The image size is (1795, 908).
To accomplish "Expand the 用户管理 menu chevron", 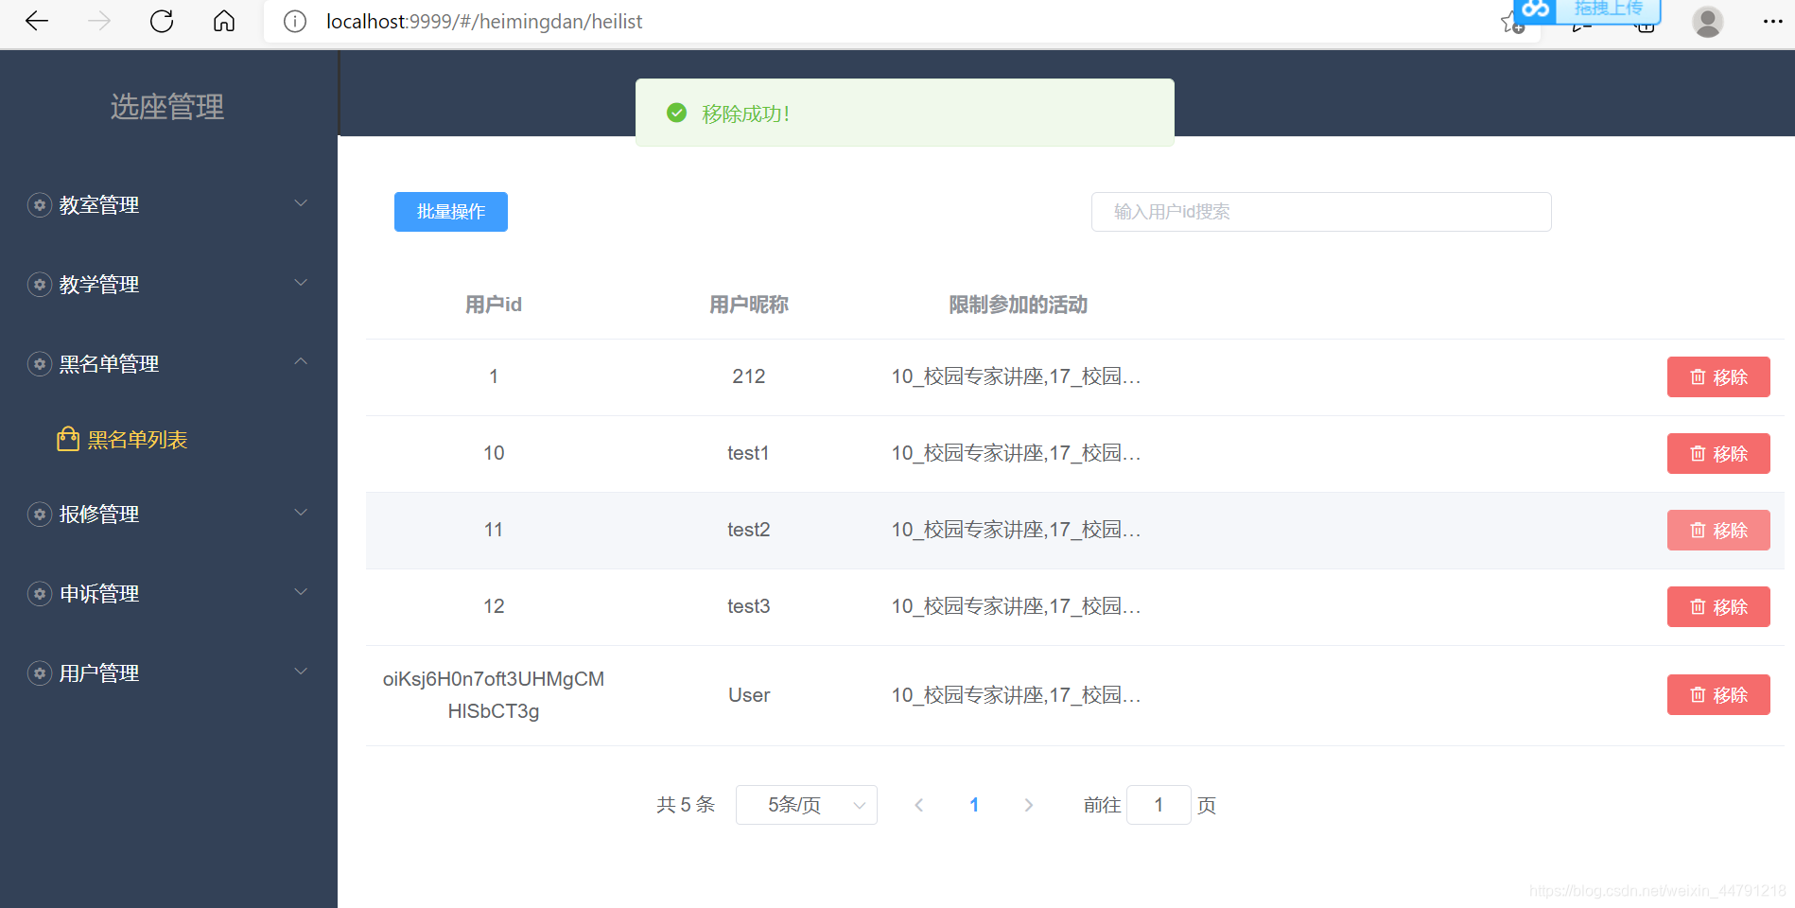I will pos(301,672).
